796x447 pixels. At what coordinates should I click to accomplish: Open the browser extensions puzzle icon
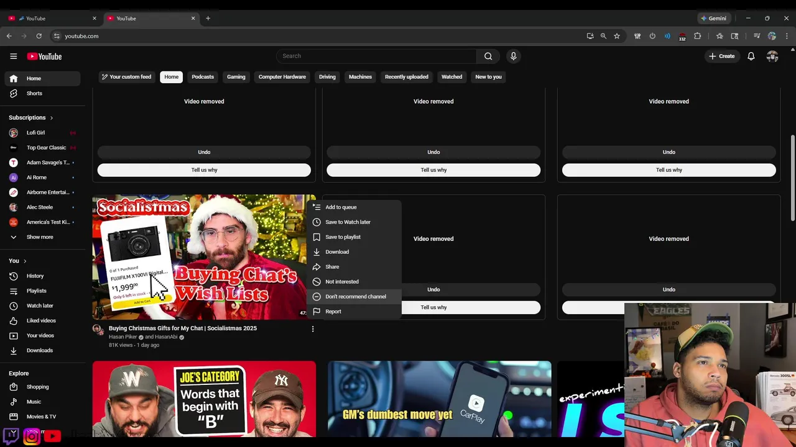tap(697, 36)
